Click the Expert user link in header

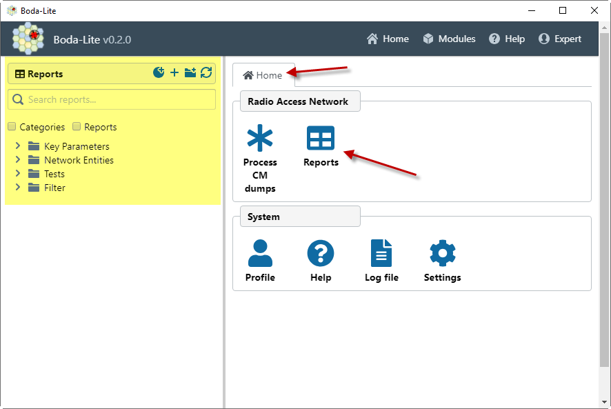click(560, 39)
